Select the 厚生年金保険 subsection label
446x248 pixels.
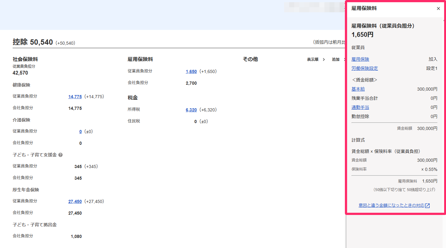click(x=26, y=190)
